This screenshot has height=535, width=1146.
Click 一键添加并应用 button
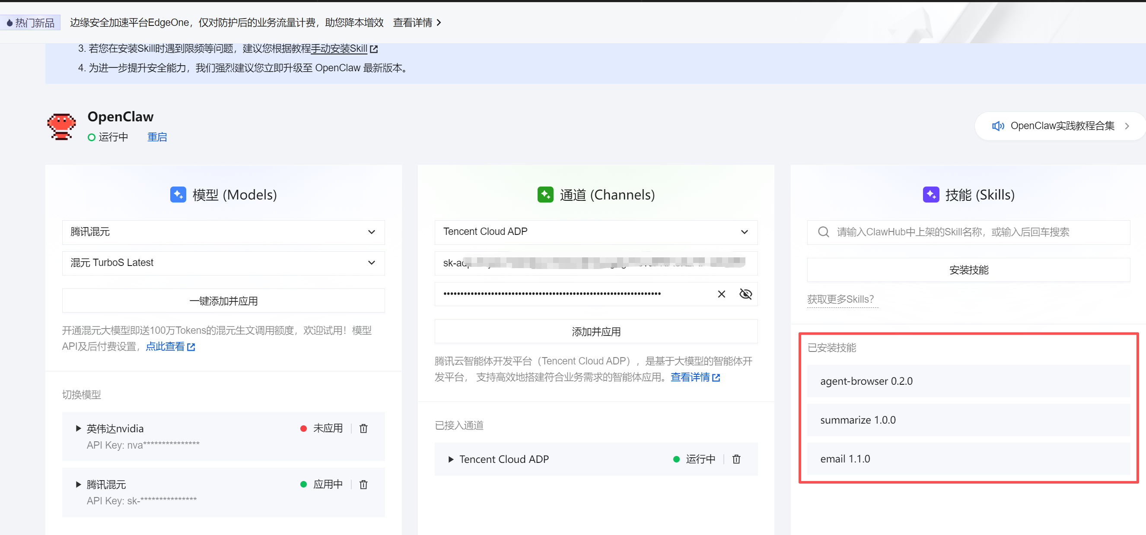click(223, 301)
